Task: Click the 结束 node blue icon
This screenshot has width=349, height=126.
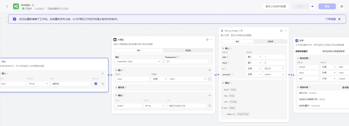Action: coord(297,40)
